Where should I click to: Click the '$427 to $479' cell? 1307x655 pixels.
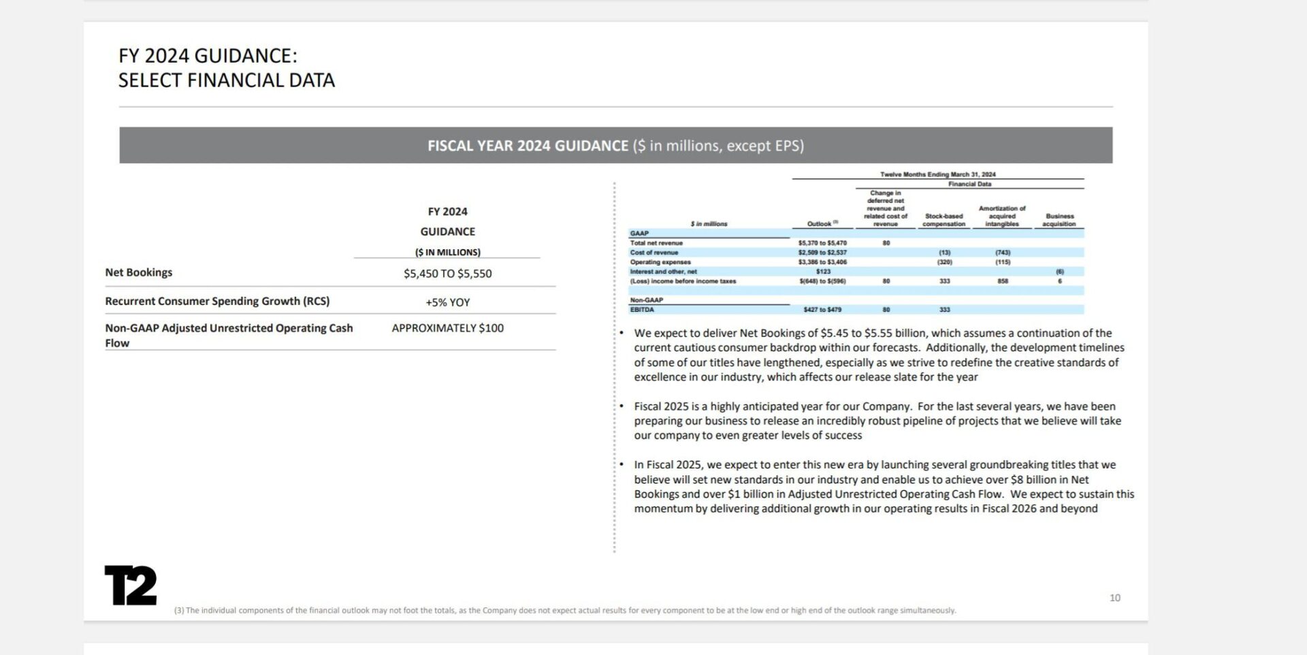822,310
